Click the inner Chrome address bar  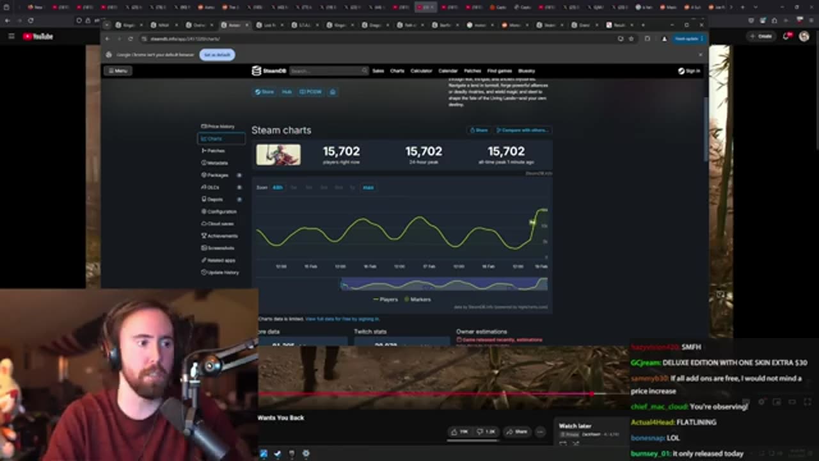click(378, 39)
